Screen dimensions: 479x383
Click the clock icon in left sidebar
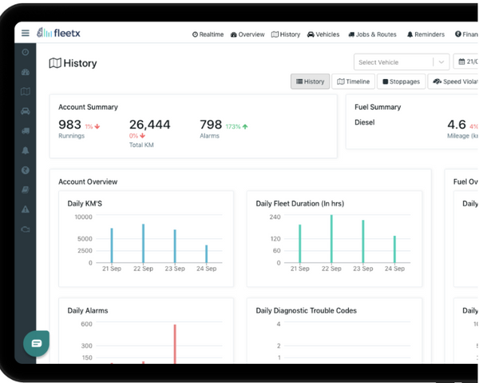(26, 52)
